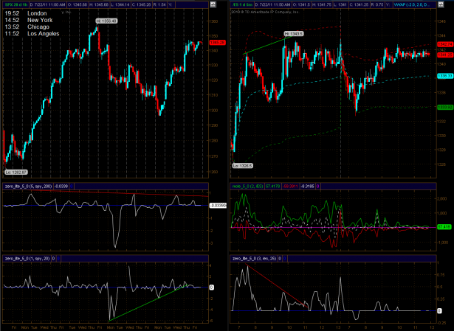Viewport: 454px width, 331px height.
Task: Click the SPX open value O: 1345.68
Action: pos(78,4)
